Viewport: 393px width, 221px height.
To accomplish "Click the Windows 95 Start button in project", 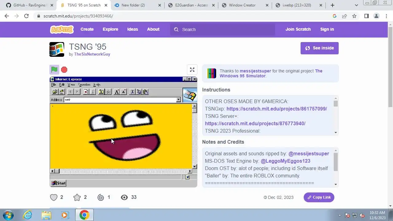I will pyautogui.click(x=58, y=183).
